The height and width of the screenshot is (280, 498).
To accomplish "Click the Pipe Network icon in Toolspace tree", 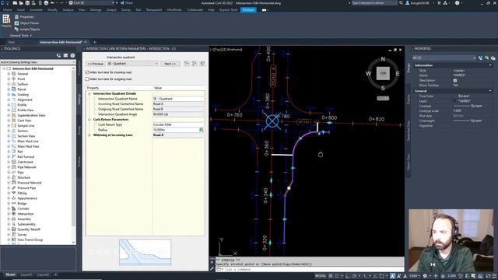I will (14, 167).
